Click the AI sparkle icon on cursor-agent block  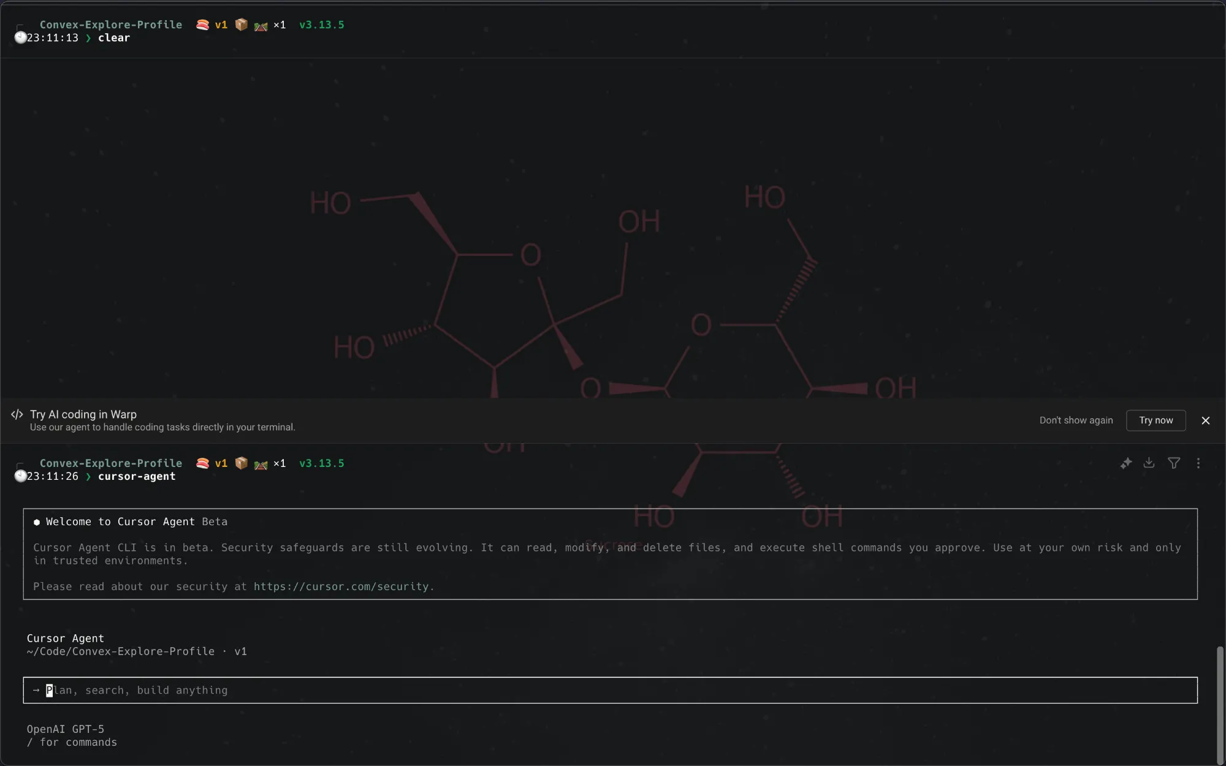1125,463
